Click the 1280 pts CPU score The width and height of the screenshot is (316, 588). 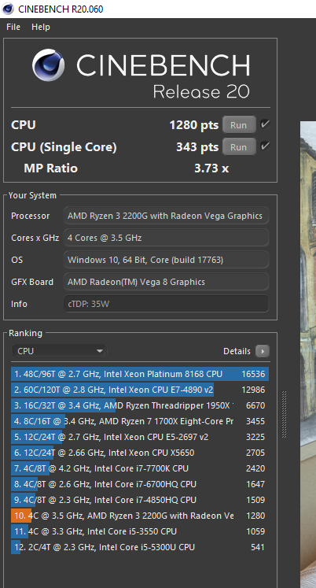(x=193, y=125)
